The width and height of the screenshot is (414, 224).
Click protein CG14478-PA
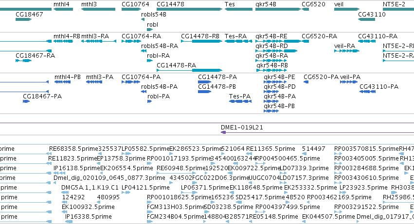click(217, 77)
